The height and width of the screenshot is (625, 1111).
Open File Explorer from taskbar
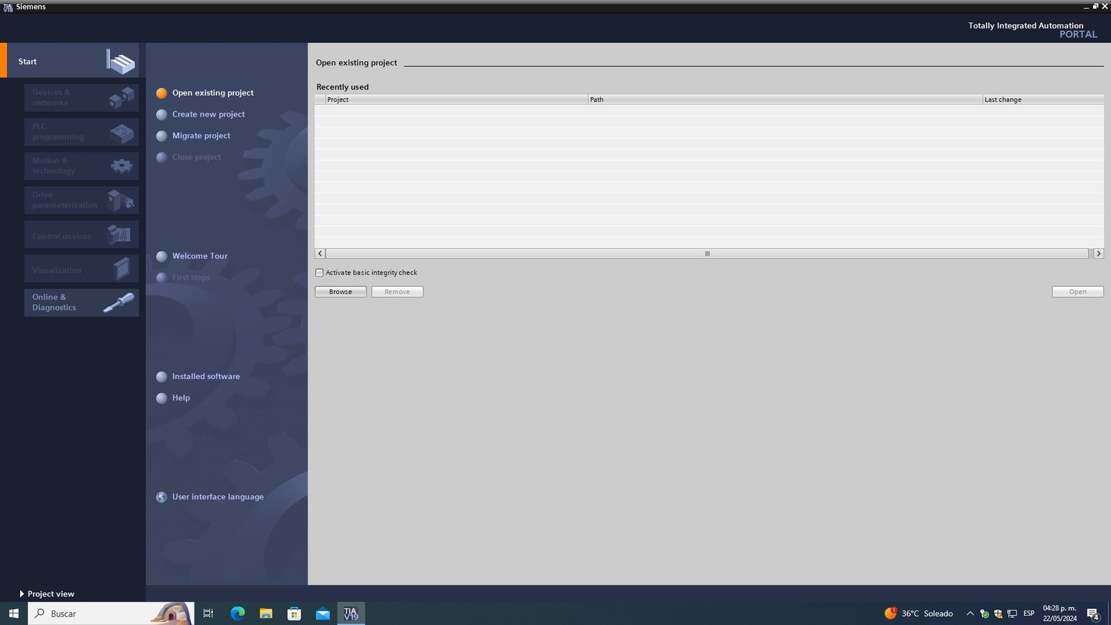pos(266,613)
